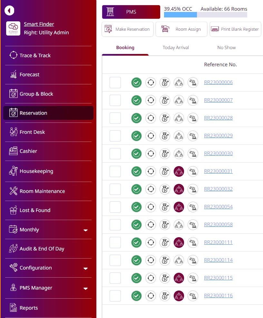Expand the Configuration submenu arrow
Viewport: 263px width, 318px height.
pyautogui.click(x=86, y=269)
